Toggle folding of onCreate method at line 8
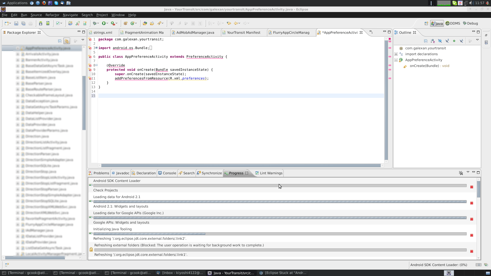The height and width of the screenshot is (276, 491). coord(96,65)
